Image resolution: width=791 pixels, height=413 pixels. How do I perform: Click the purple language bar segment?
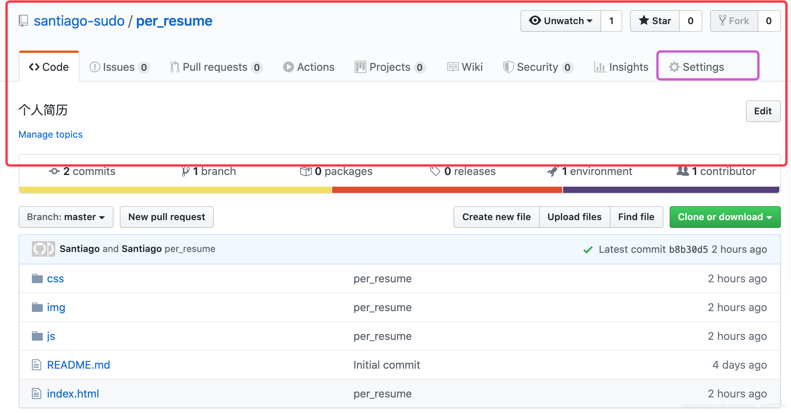coord(671,190)
